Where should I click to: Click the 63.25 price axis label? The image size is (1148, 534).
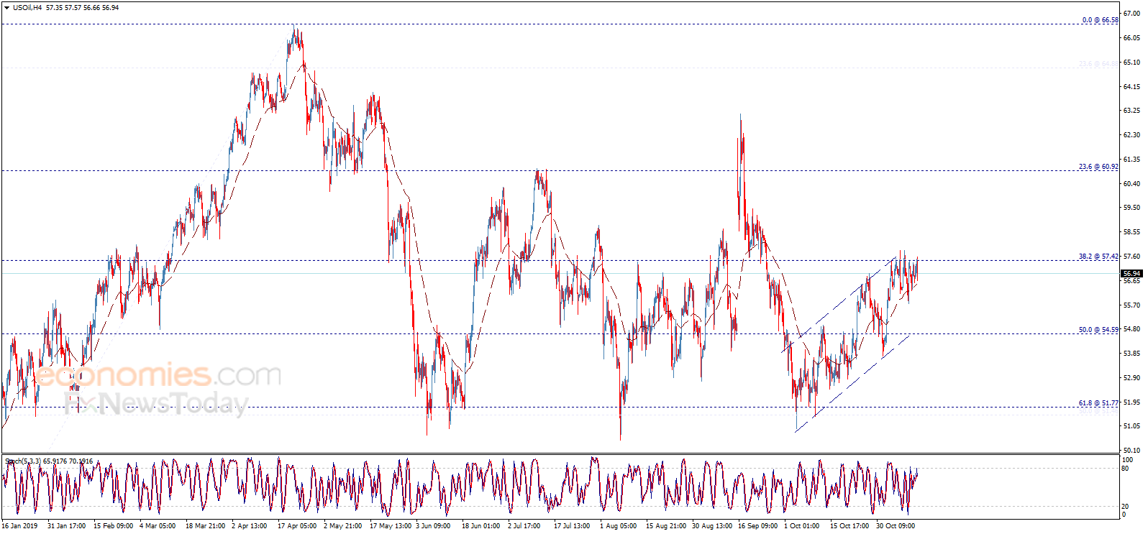1131,111
